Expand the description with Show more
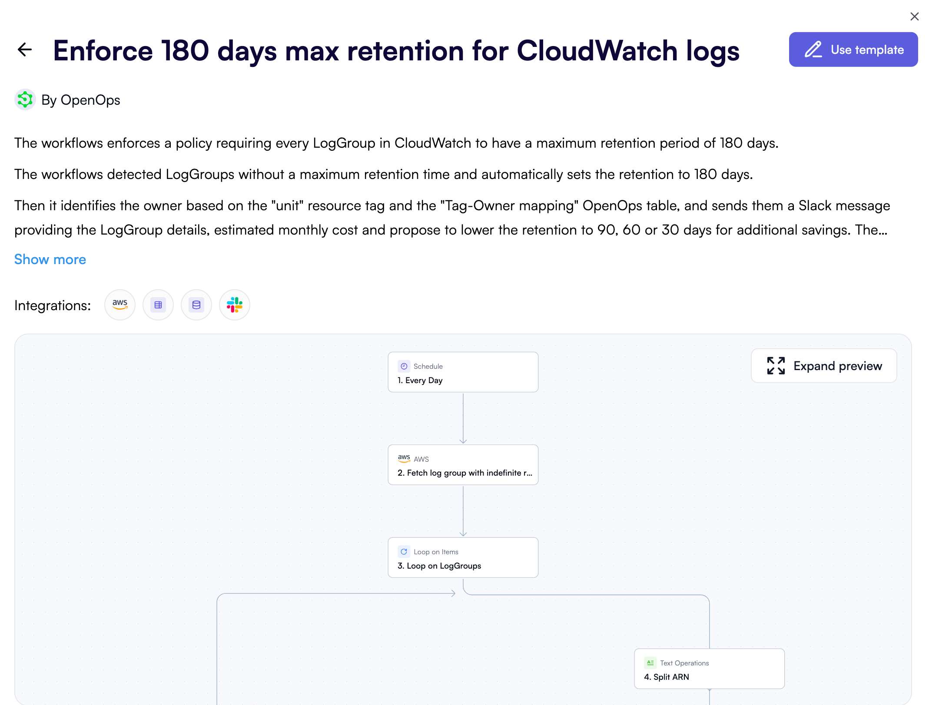This screenshot has width=929, height=705. [x=50, y=259]
